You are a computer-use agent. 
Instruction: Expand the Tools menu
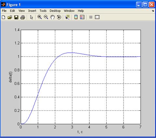pos(43,11)
